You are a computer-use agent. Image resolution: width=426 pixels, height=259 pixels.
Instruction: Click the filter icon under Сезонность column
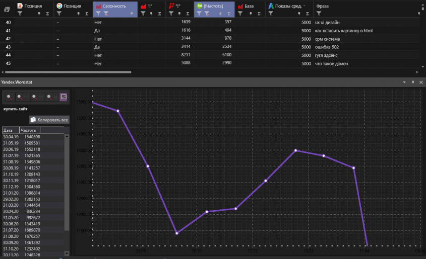click(98, 14)
